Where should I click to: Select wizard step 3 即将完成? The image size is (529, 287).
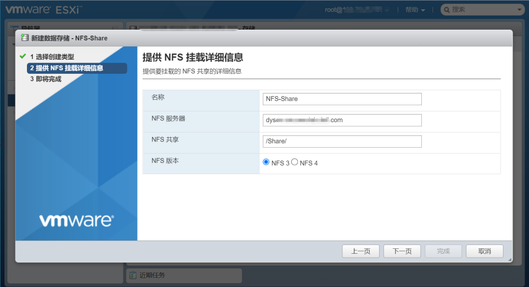[x=47, y=78]
